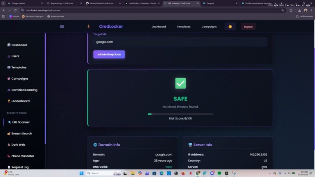Show hidden system tray icons
This screenshot has height=177, width=315.
click(x=269, y=173)
